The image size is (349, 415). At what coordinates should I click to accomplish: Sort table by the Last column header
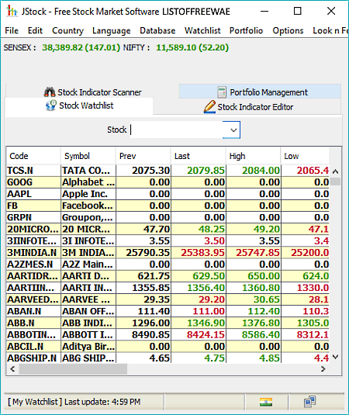(x=199, y=156)
